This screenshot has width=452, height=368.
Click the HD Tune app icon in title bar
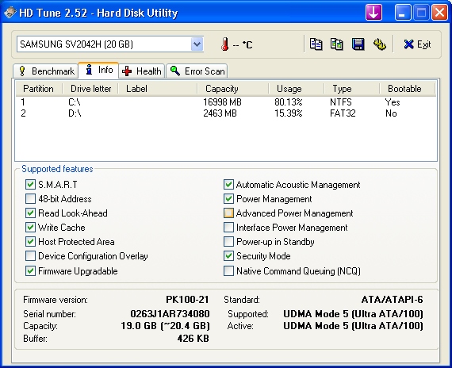tap(10, 13)
